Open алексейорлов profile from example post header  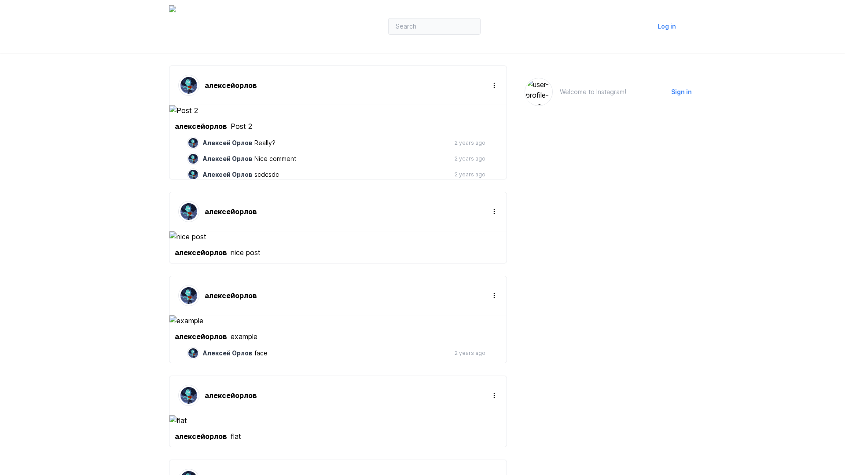[x=231, y=296]
